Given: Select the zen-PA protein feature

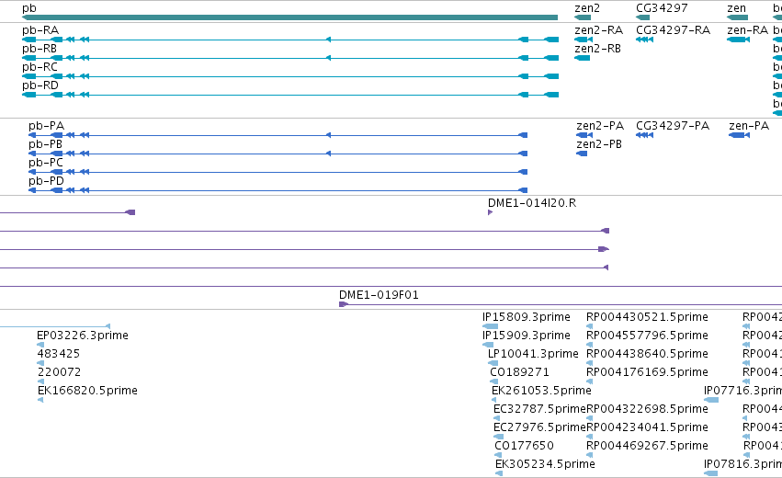Looking at the screenshot, I should (739, 135).
